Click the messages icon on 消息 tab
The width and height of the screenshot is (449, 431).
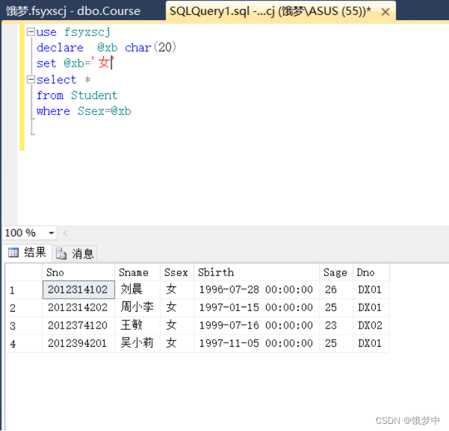[x=61, y=253]
